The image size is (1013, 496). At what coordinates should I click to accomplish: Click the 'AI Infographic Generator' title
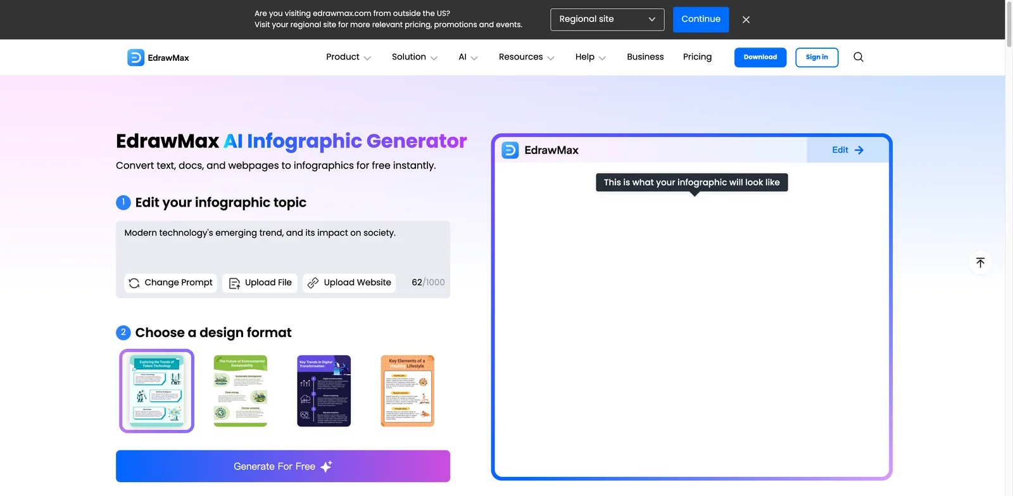(x=345, y=141)
